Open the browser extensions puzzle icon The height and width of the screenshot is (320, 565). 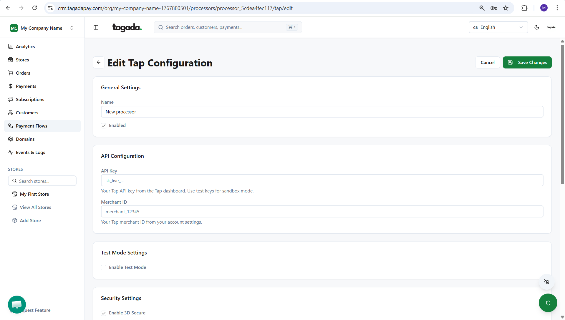[x=524, y=8]
